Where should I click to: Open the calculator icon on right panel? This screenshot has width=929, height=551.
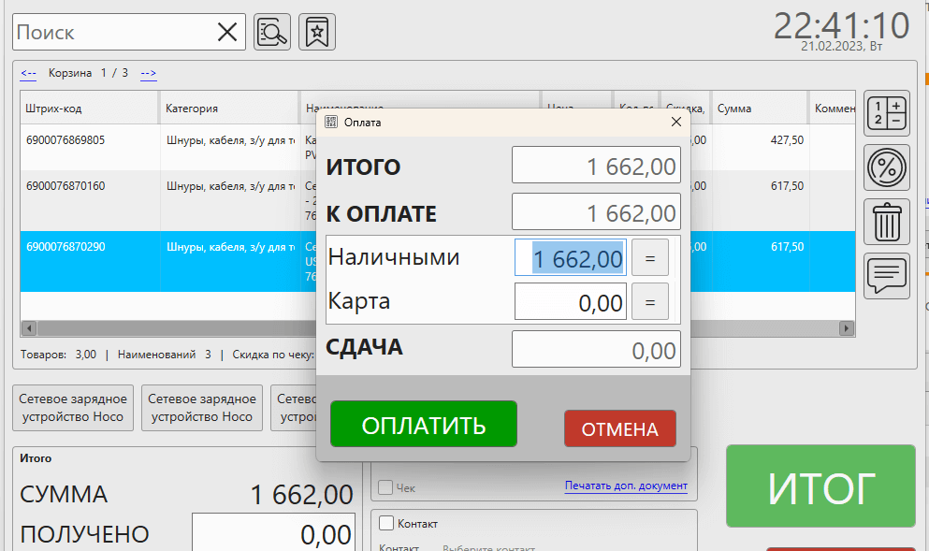tap(887, 114)
